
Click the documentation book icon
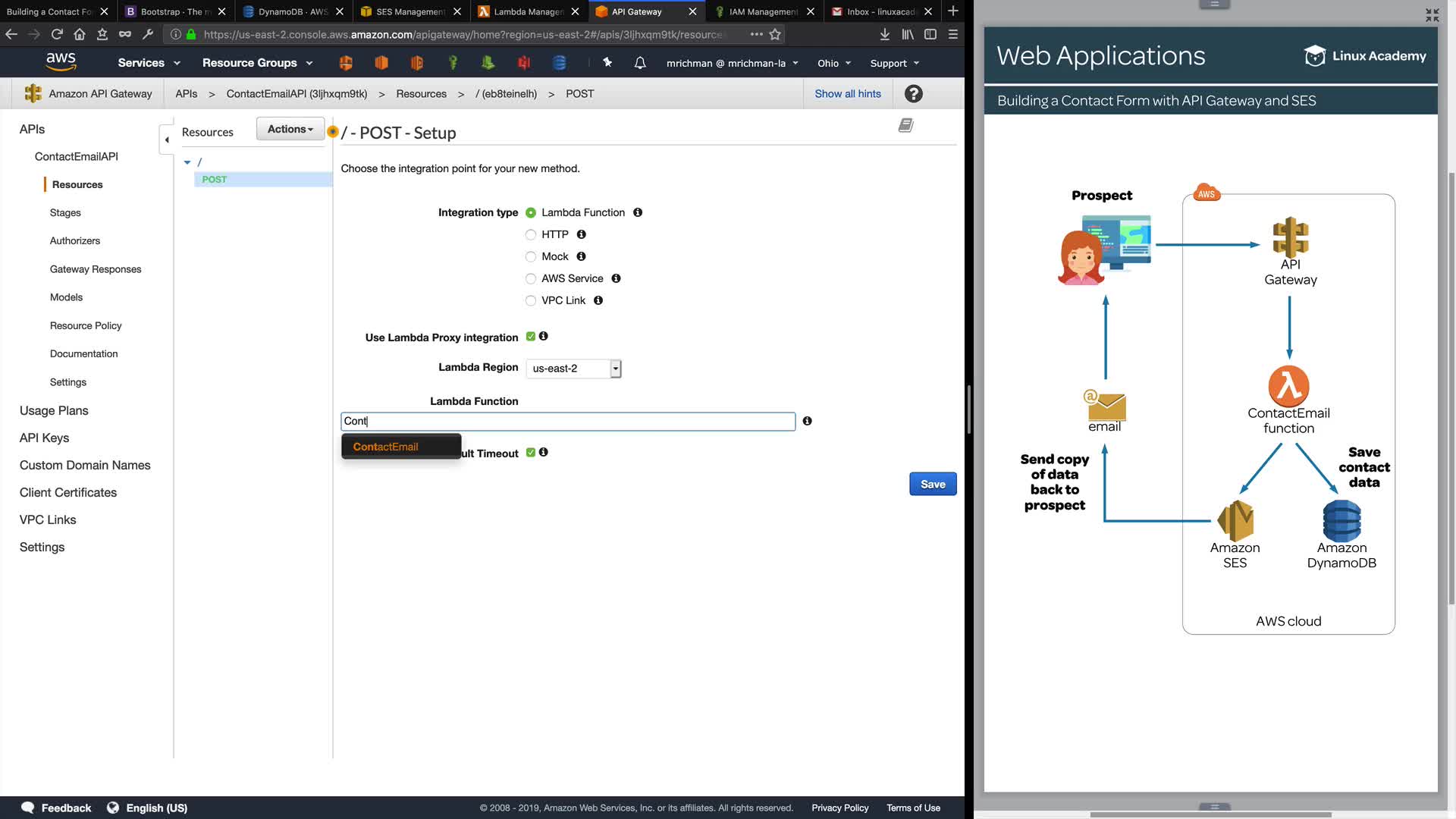[x=905, y=126]
